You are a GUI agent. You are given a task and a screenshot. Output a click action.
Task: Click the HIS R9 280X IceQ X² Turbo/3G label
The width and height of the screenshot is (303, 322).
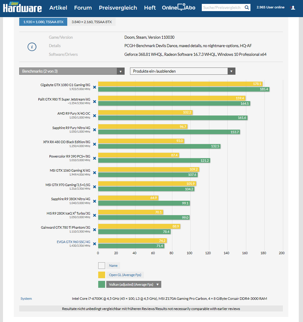[x=68, y=213]
